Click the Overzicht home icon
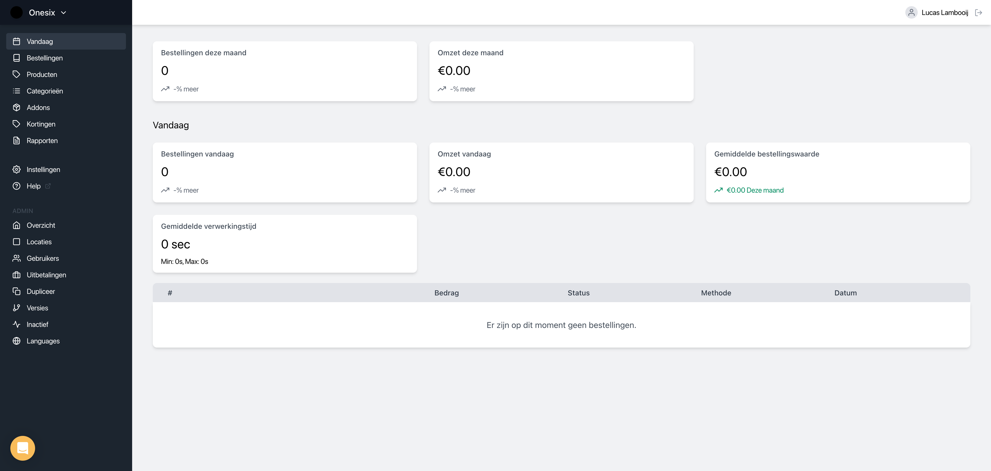 [17, 225]
